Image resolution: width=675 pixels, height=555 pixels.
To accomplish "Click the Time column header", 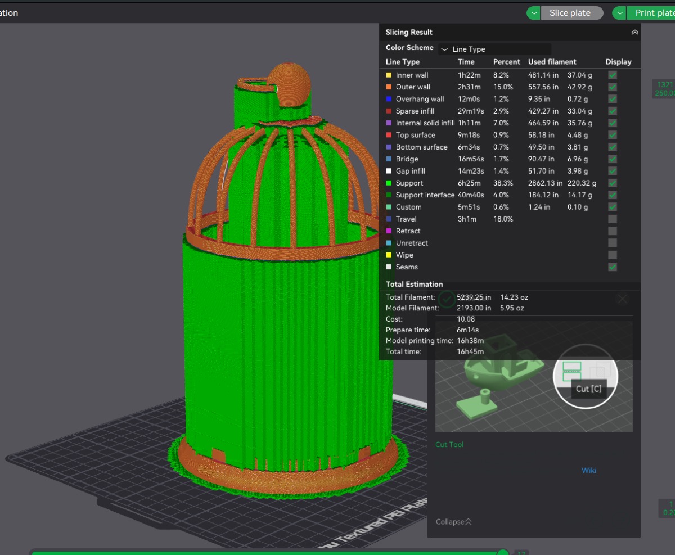I will 466,62.
